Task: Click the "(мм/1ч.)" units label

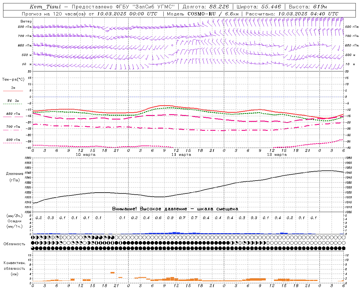Action: 14,226
